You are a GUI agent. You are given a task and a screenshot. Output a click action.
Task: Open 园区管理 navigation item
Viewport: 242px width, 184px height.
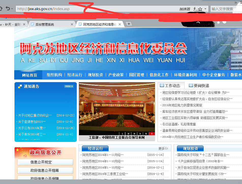tap(137, 75)
